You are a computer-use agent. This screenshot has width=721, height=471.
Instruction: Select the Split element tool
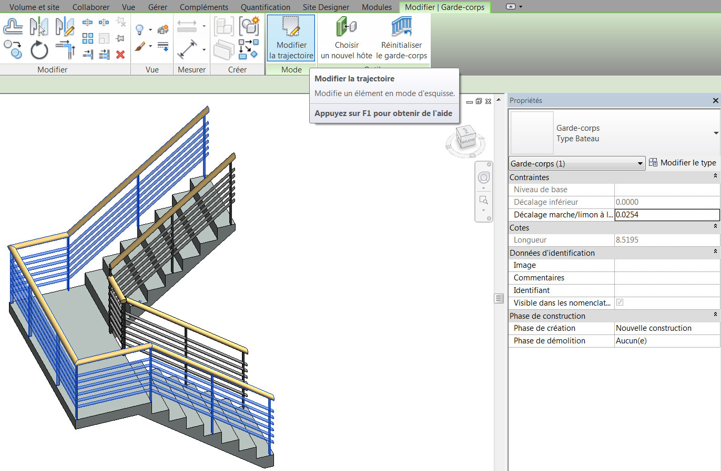click(x=87, y=23)
